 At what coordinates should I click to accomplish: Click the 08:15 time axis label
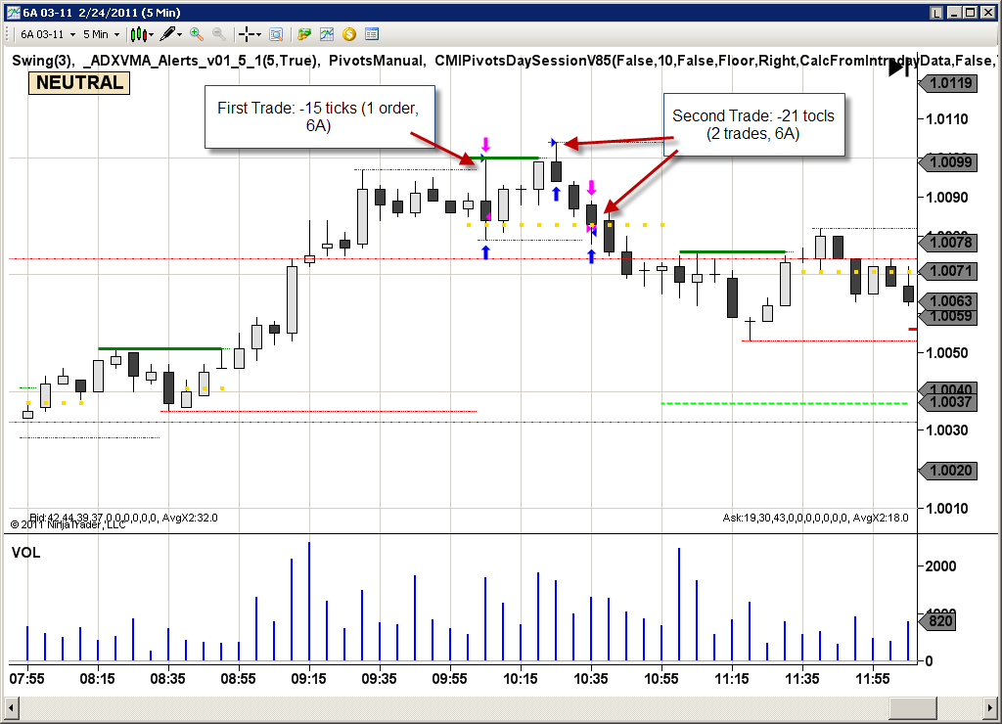click(97, 679)
